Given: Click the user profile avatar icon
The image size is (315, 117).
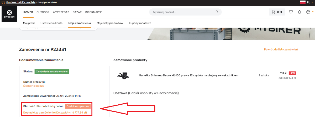Looking at the screenshot, I should [308, 12].
